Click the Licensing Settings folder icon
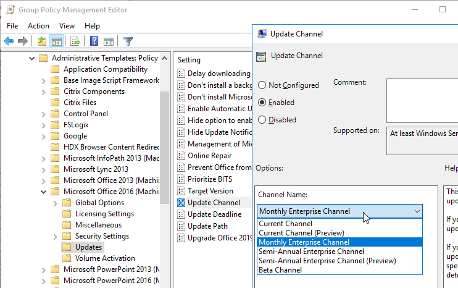Image resolution: width=458 pixels, height=288 pixels. (x=67, y=214)
